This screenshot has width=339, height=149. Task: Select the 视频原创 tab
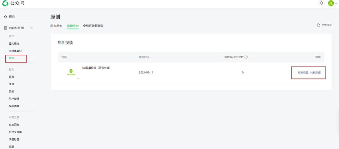tap(73, 26)
